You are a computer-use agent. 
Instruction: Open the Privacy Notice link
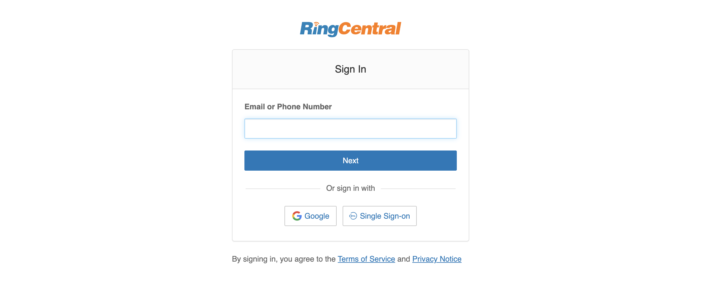pyautogui.click(x=437, y=259)
